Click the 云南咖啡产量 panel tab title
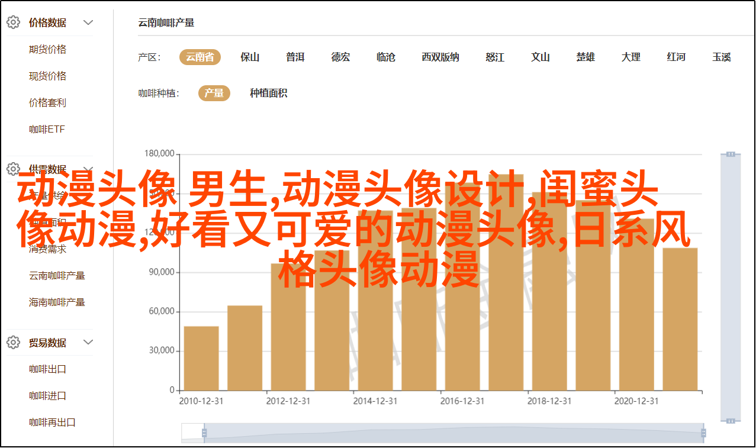This screenshot has width=756, height=448. [x=166, y=23]
